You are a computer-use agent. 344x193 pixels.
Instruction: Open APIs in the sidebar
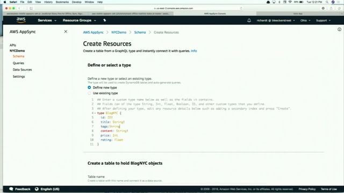[13, 45]
